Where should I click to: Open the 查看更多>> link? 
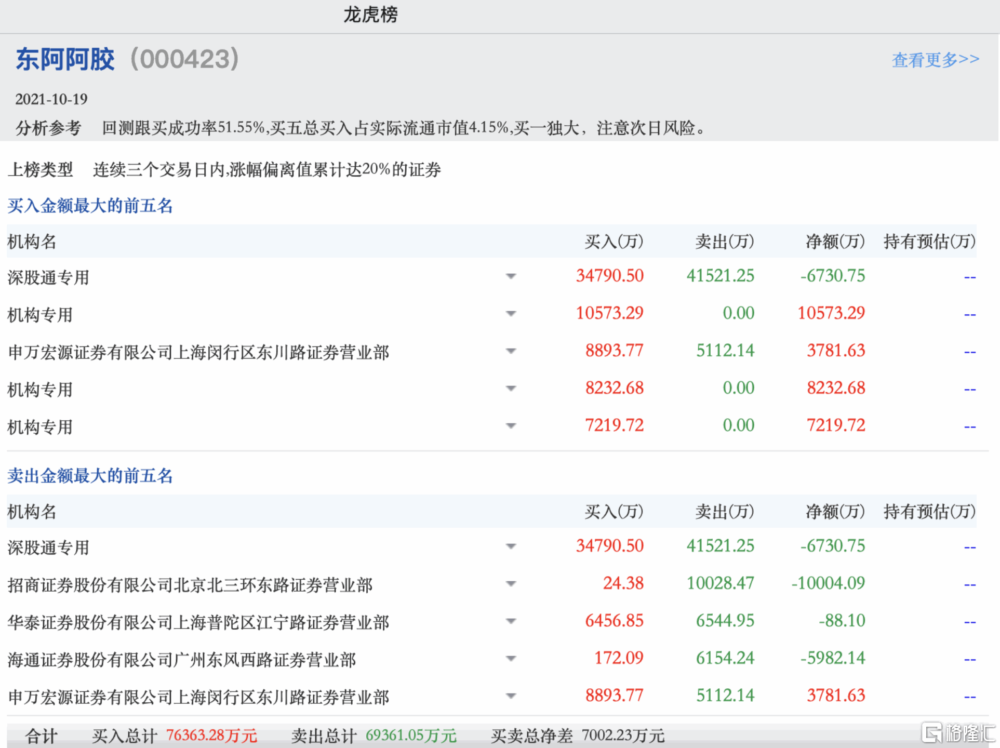(x=935, y=60)
